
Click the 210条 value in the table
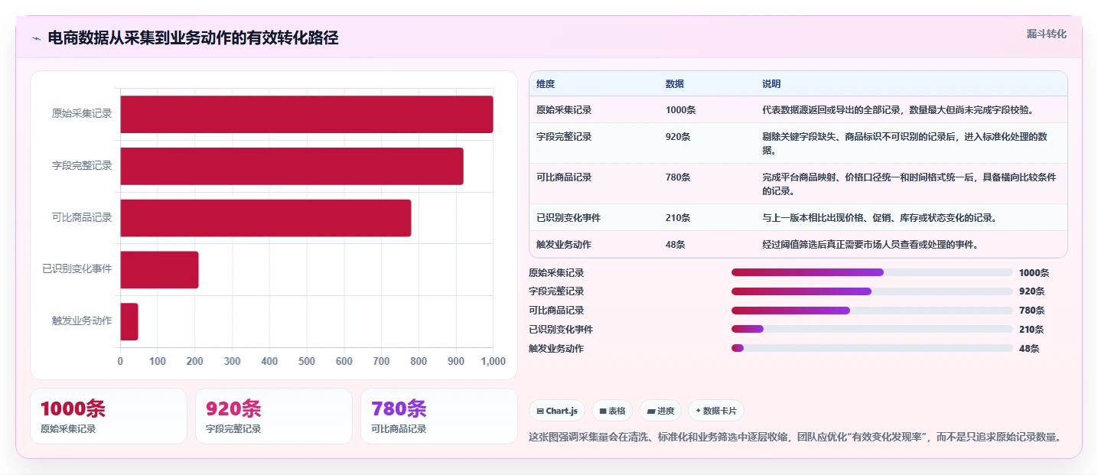pyautogui.click(x=678, y=217)
